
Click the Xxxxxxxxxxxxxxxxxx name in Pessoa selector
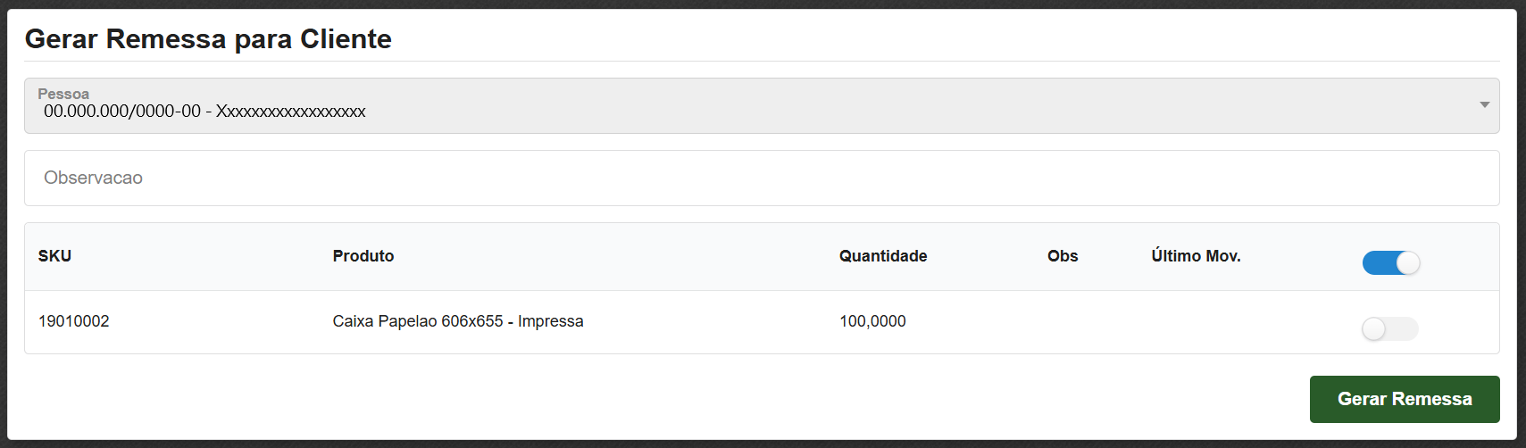click(x=291, y=112)
